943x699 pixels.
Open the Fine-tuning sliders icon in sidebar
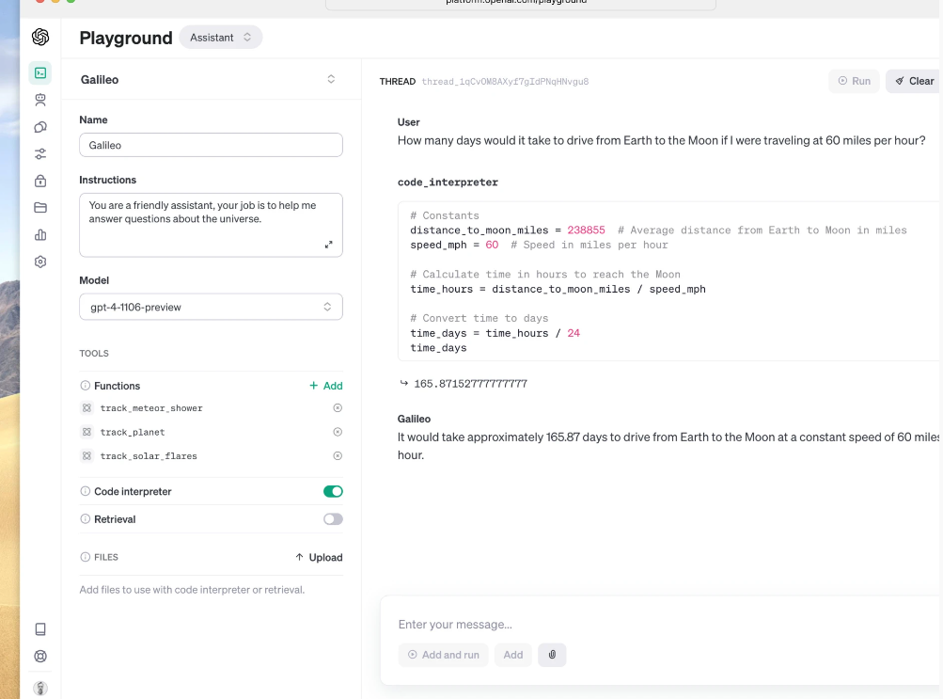[40, 154]
